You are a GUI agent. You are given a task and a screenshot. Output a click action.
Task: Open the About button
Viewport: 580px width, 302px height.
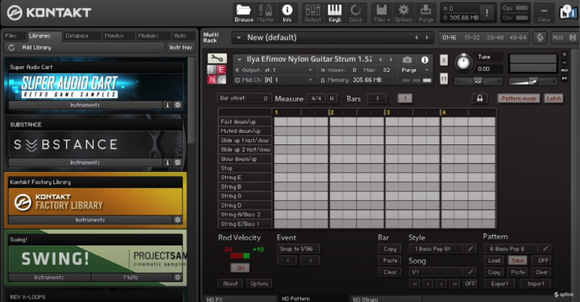pos(230,284)
